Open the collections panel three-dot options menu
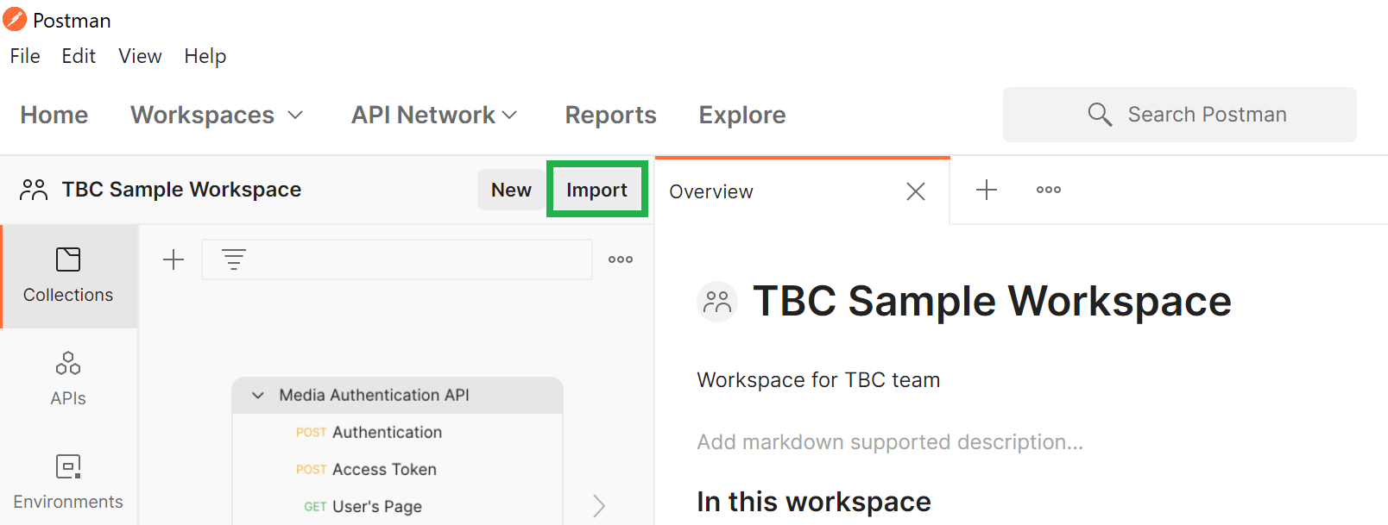The width and height of the screenshot is (1388, 525). point(621,259)
